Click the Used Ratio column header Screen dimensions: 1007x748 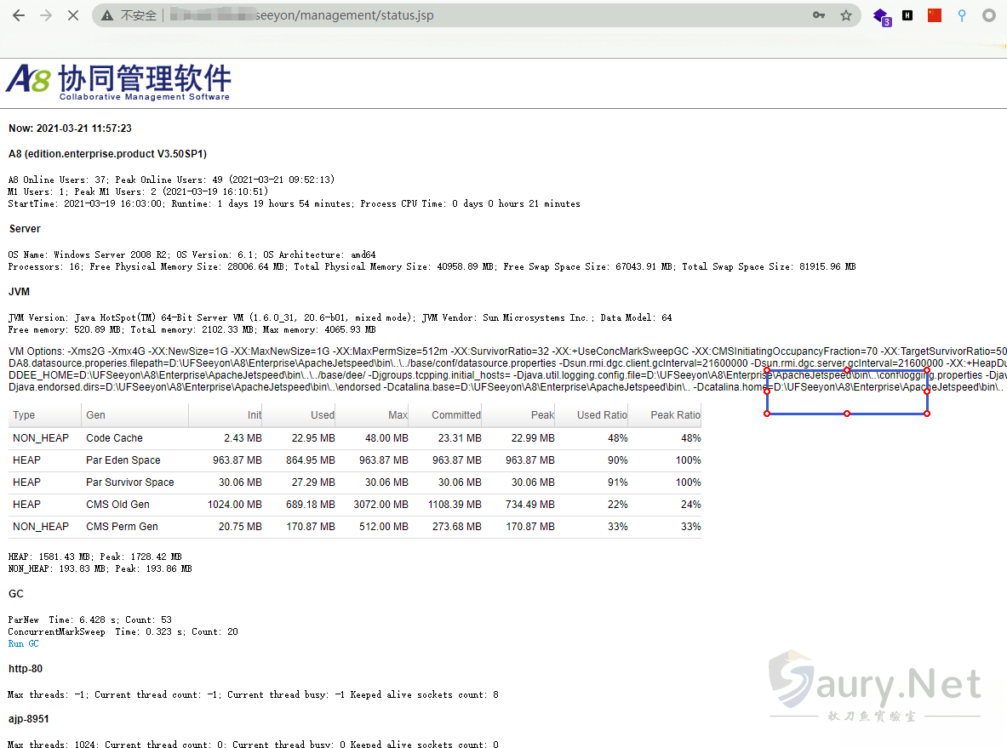click(603, 414)
